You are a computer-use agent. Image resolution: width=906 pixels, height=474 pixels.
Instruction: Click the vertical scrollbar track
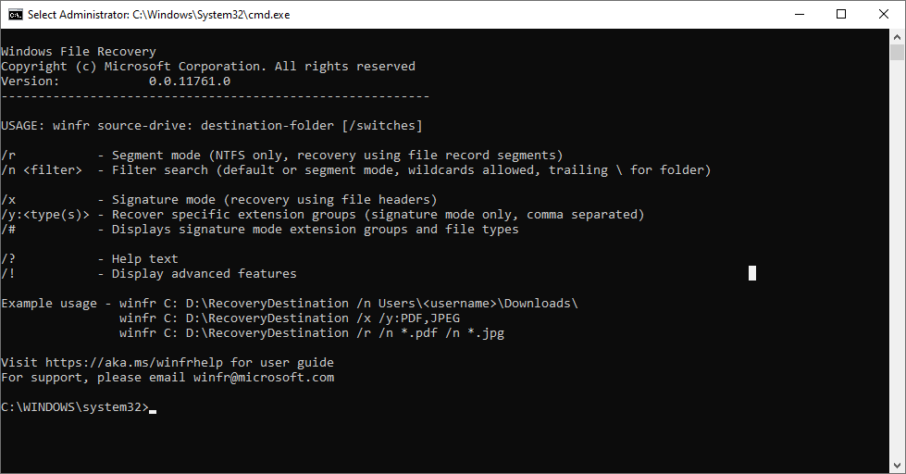point(897,278)
